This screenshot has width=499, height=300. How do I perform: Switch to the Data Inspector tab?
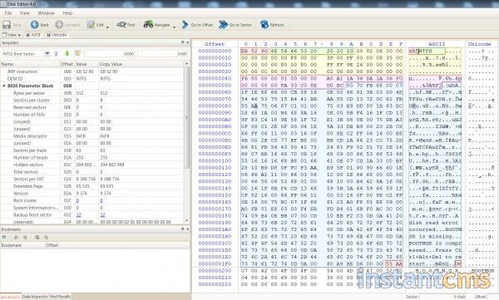(35, 297)
